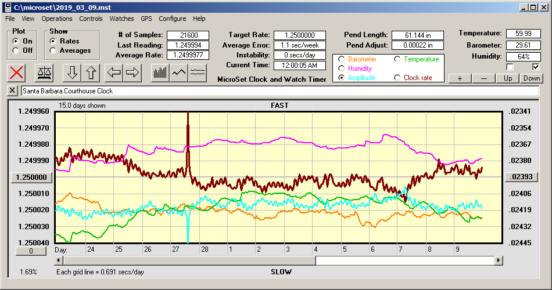This screenshot has width=552, height=290.
Task: Click the '15.0 days shown' label
Action: pos(82,106)
